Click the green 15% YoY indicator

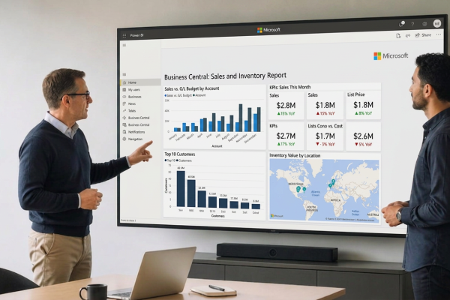[286, 114]
